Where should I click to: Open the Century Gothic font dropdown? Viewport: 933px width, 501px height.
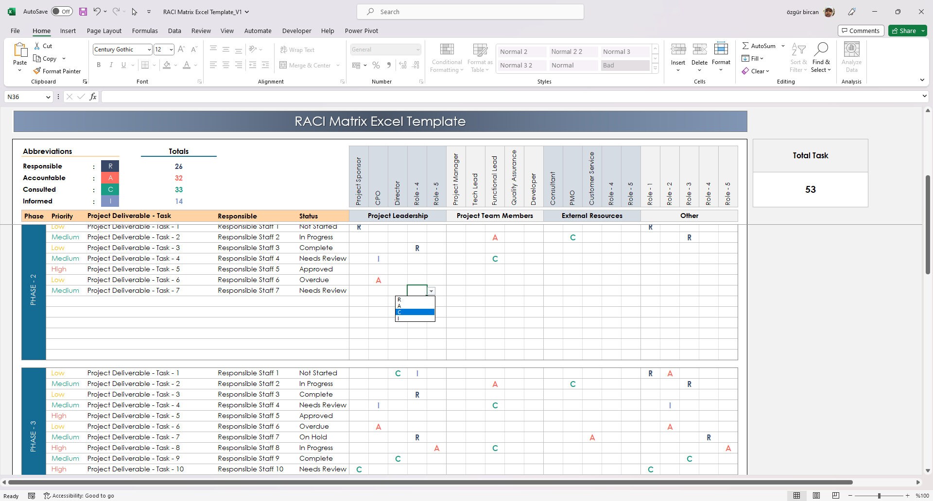click(150, 49)
